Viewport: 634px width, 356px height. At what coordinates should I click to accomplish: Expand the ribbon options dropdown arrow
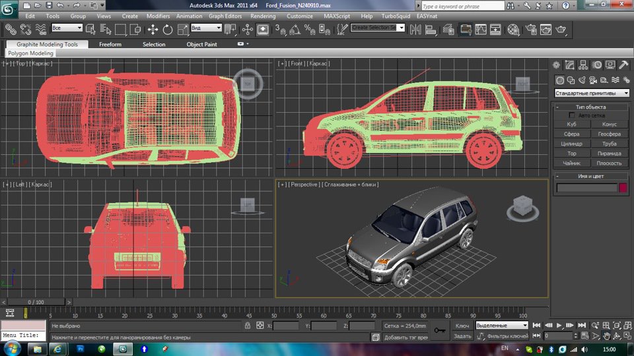[x=247, y=44]
